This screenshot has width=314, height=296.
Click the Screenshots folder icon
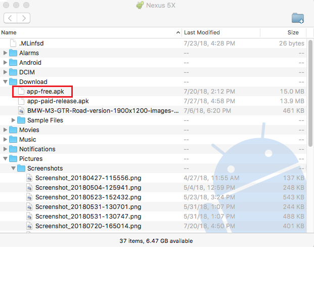pyautogui.click(x=21, y=168)
